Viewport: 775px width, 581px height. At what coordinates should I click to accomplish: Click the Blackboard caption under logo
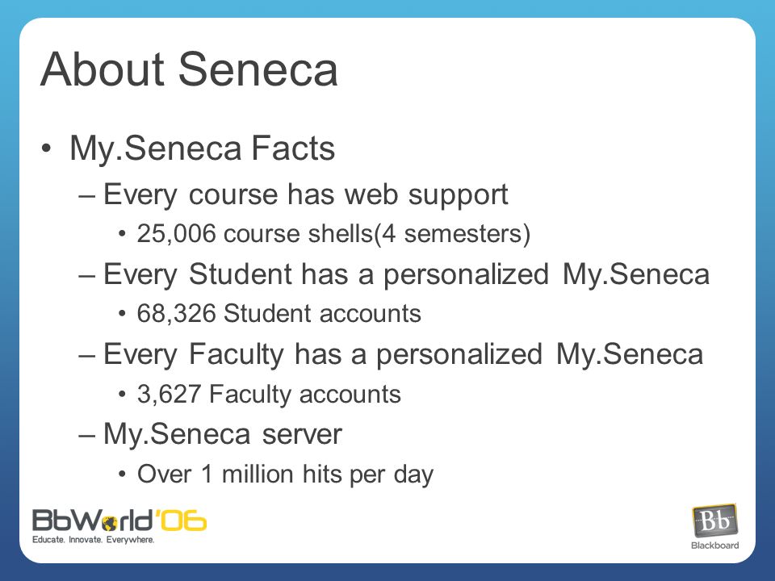coord(714,545)
